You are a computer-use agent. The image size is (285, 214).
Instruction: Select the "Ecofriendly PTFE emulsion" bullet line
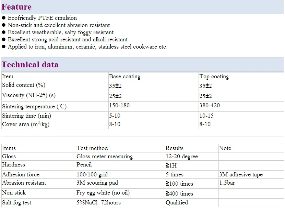42,18
